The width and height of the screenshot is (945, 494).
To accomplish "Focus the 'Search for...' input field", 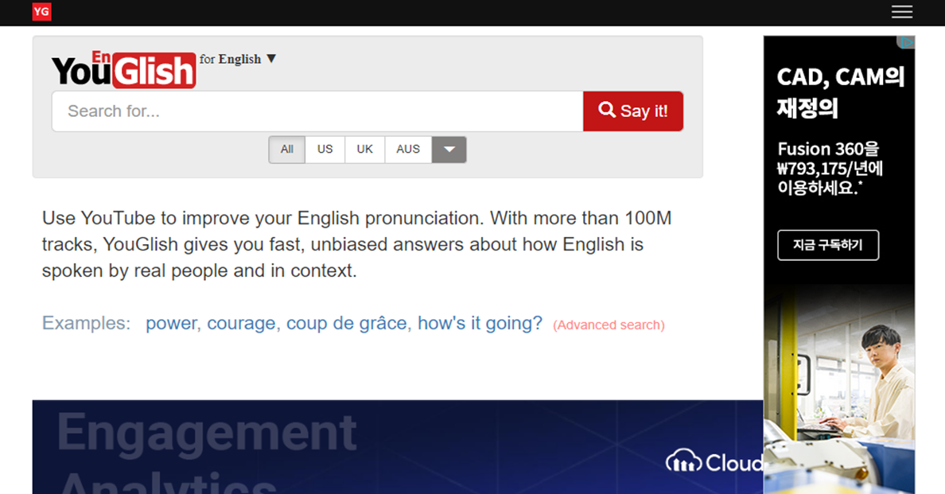I will 317,111.
